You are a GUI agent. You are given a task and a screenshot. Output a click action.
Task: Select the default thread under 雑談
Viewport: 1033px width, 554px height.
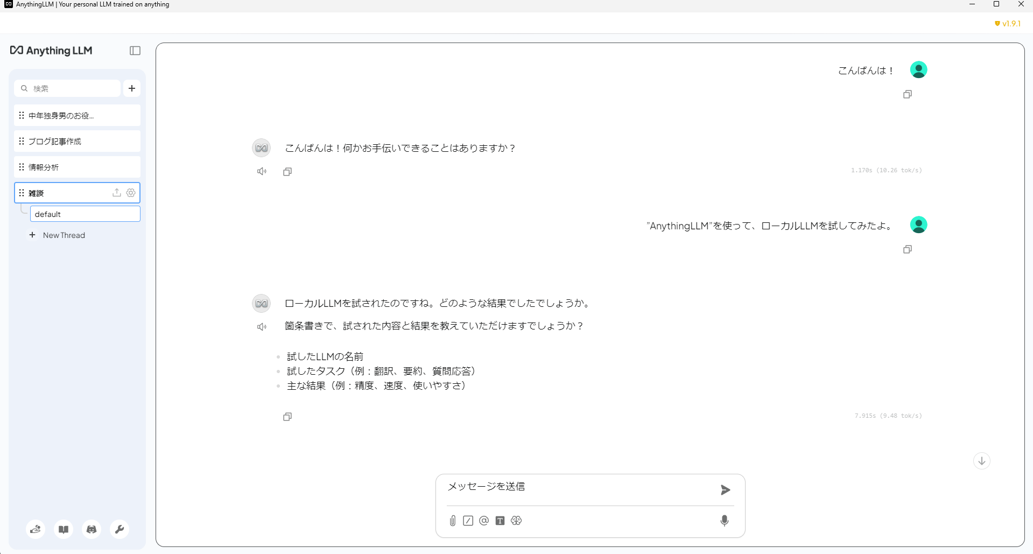pyautogui.click(x=85, y=214)
